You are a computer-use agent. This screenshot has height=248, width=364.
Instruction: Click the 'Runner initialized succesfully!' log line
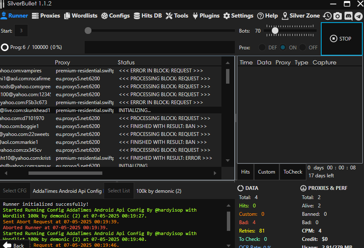(45, 204)
